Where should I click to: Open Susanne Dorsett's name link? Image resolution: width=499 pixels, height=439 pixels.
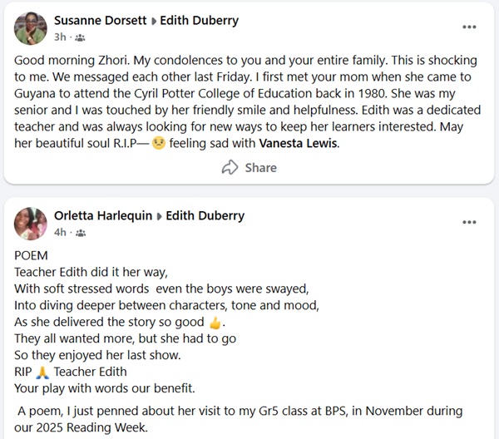coord(96,20)
